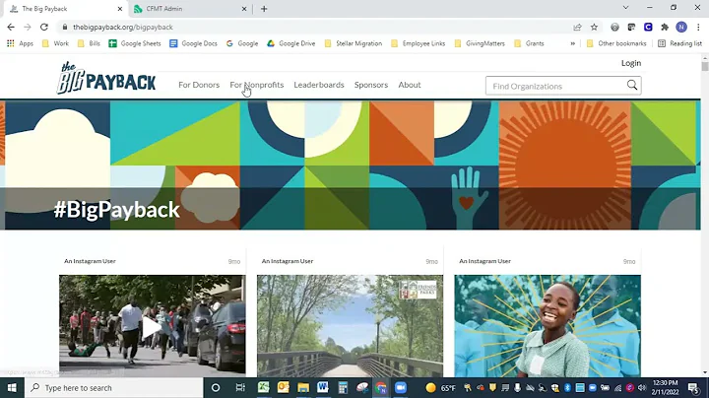Click the 65°F weather widget
The height and width of the screenshot is (398, 709).
441,387
